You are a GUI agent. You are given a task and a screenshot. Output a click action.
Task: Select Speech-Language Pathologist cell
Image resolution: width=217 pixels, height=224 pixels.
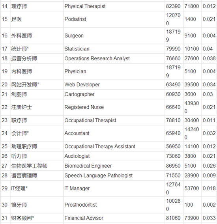coord(114,175)
